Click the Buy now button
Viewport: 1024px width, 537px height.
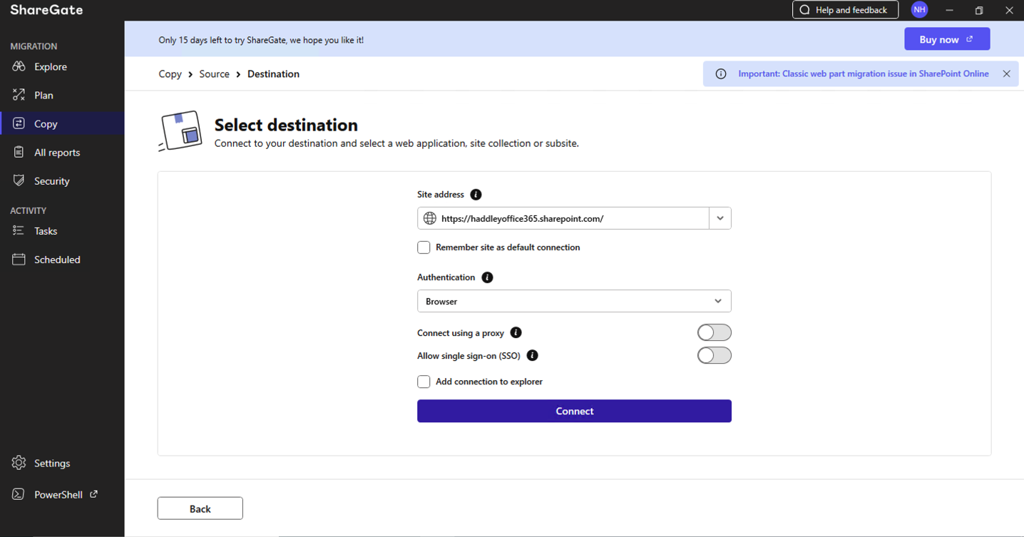tap(947, 39)
